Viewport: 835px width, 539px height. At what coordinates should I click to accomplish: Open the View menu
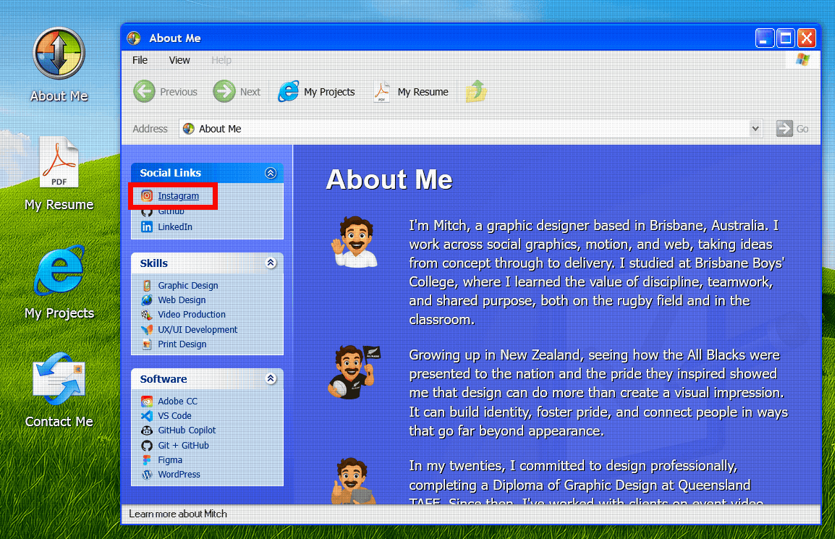(179, 60)
